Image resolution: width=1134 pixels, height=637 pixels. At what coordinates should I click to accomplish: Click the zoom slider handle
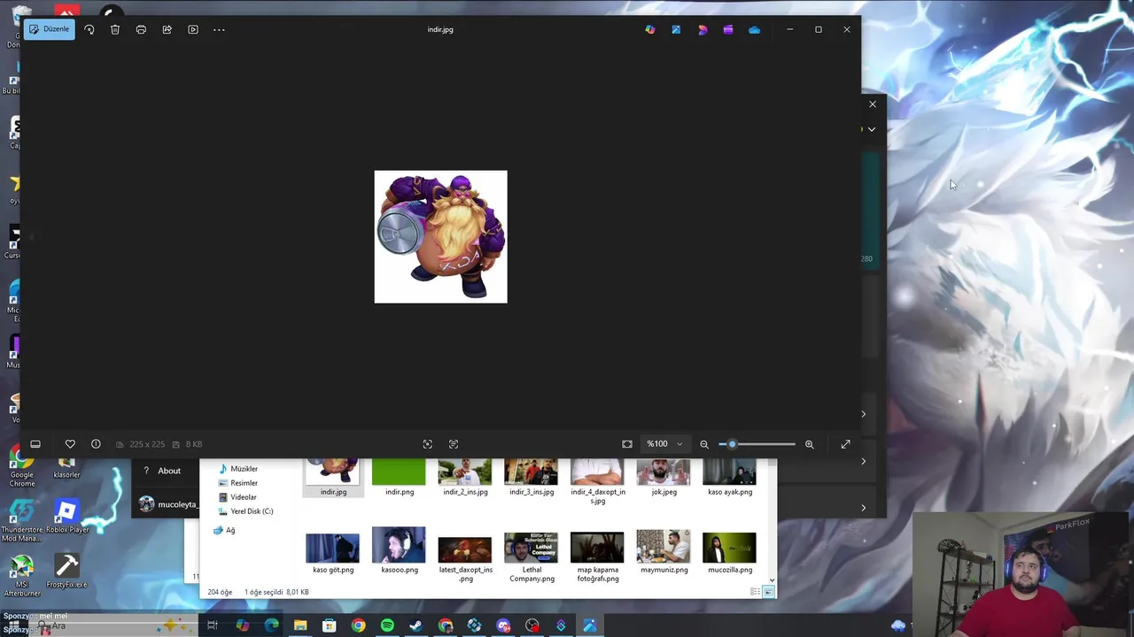pos(732,444)
